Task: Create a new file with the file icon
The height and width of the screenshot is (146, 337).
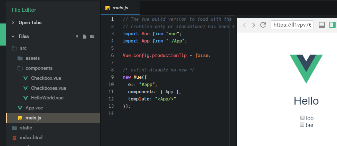Action: [x=85, y=37]
